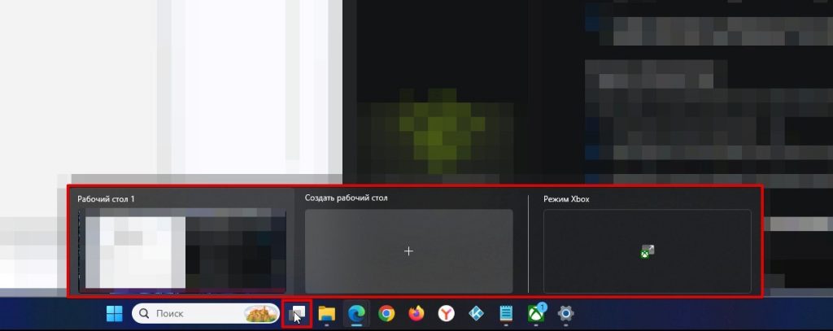Select the Рабочий стол 1 thumbnail

pos(182,250)
